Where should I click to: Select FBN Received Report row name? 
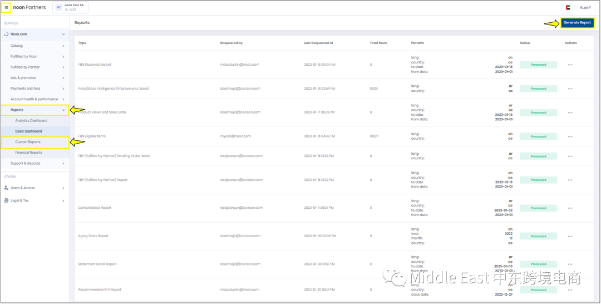pyautogui.click(x=95, y=65)
